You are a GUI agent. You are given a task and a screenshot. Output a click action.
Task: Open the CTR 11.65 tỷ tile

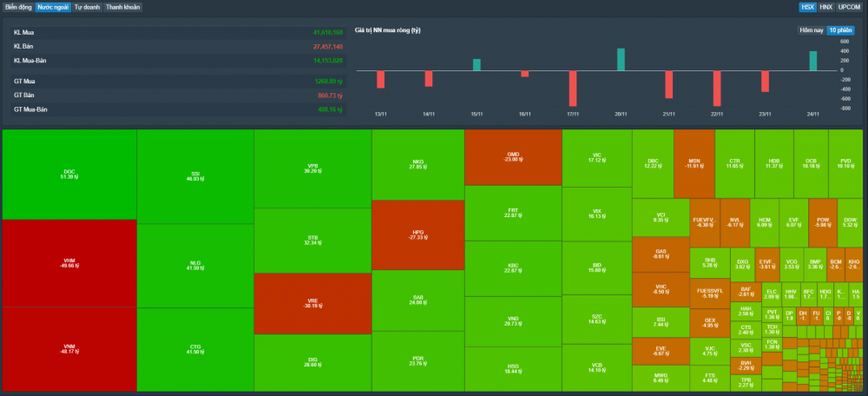(734, 164)
